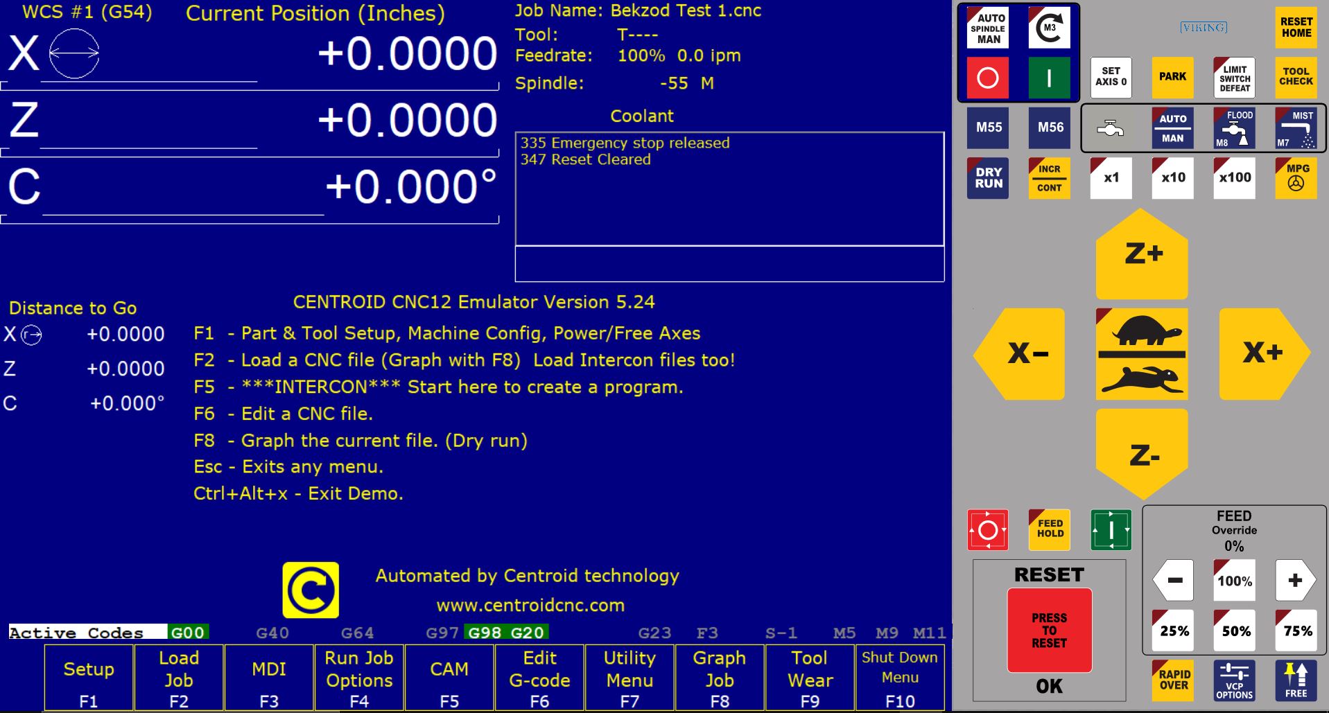This screenshot has width=1329, height=713.
Task: Jog the X+ axis arrow
Action: (x=1265, y=353)
